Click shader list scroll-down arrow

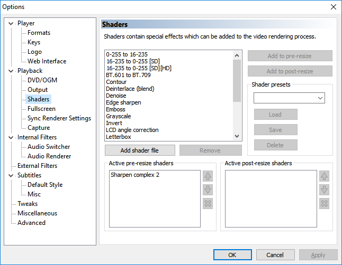point(237,136)
